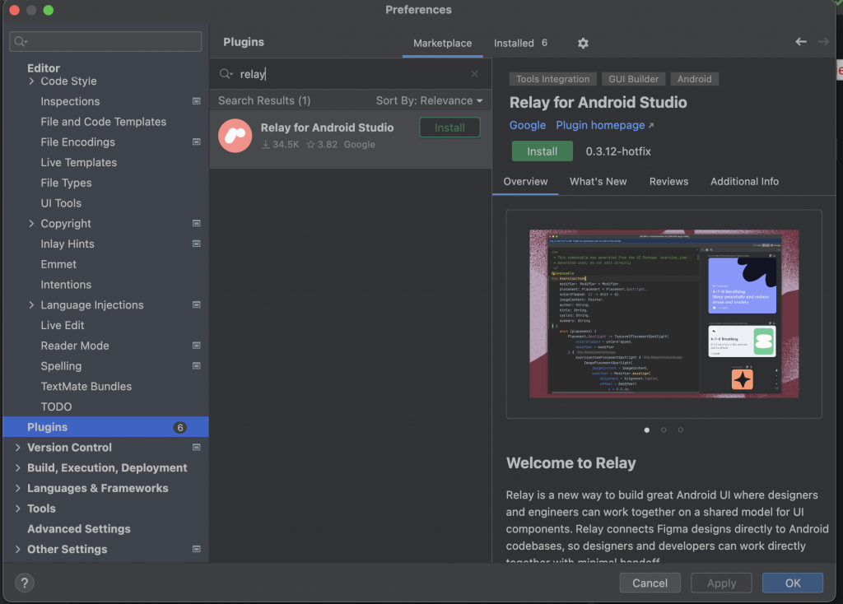Select Inspections in the settings tree
The image size is (843, 604).
pos(70,101)
